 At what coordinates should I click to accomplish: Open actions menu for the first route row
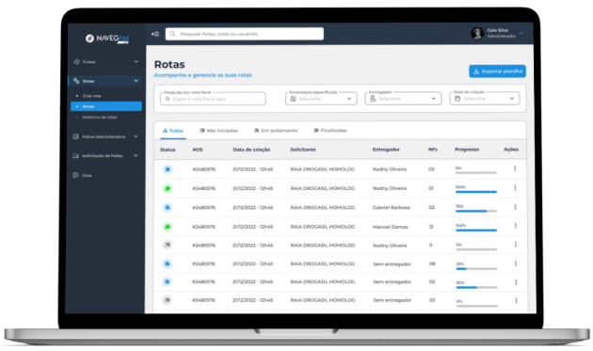(515, 168)
